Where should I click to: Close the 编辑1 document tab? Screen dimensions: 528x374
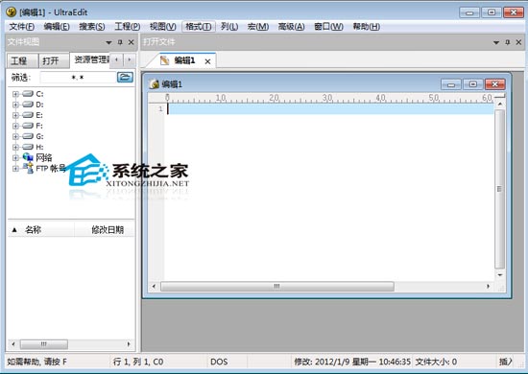[x=207, y=61]
